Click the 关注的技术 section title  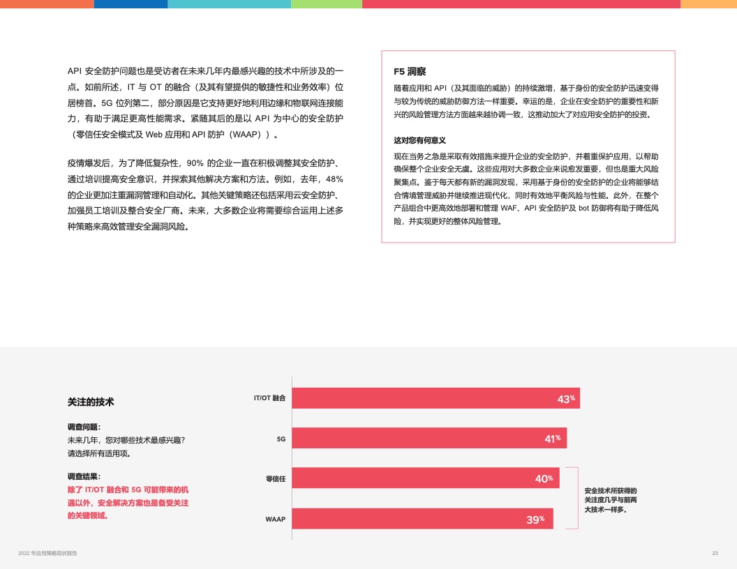(91, 402)
